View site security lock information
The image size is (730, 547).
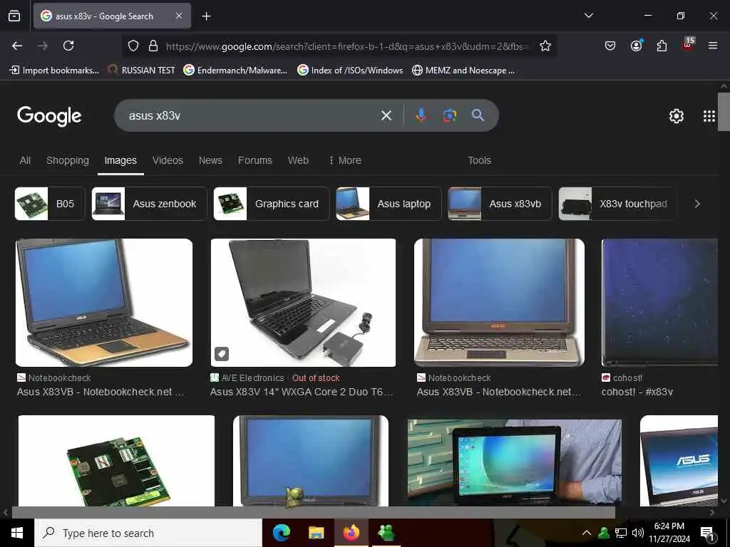pyautogui.click(x=153, y=46)
